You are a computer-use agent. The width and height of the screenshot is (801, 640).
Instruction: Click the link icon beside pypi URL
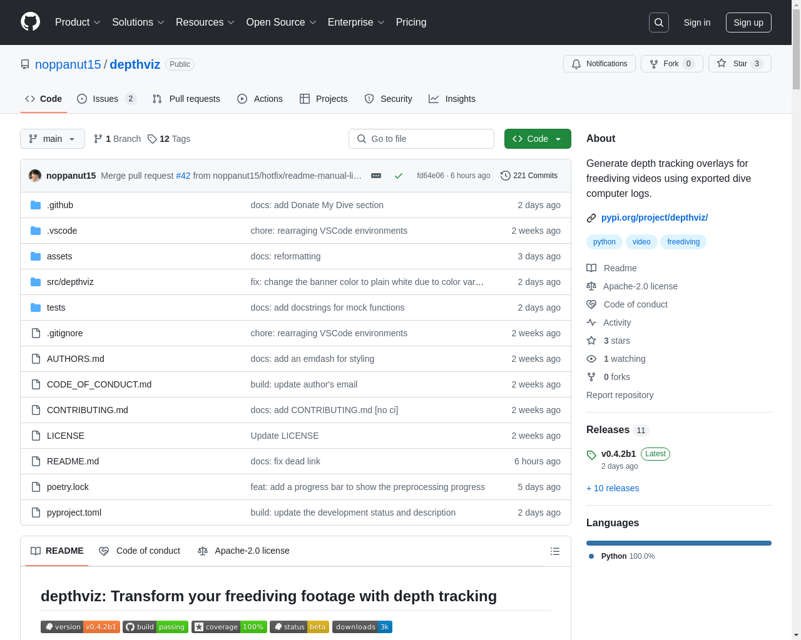[591, 218]
